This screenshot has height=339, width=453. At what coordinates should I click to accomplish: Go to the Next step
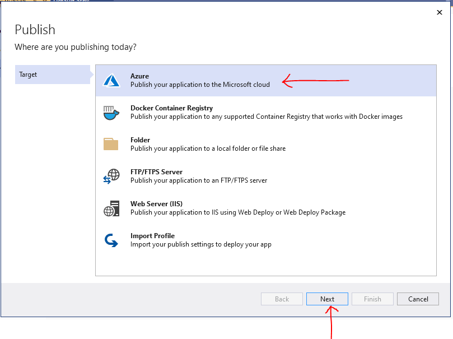pos(327,299)
